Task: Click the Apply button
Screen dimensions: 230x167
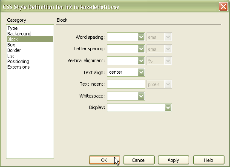Action: (173, 160)
